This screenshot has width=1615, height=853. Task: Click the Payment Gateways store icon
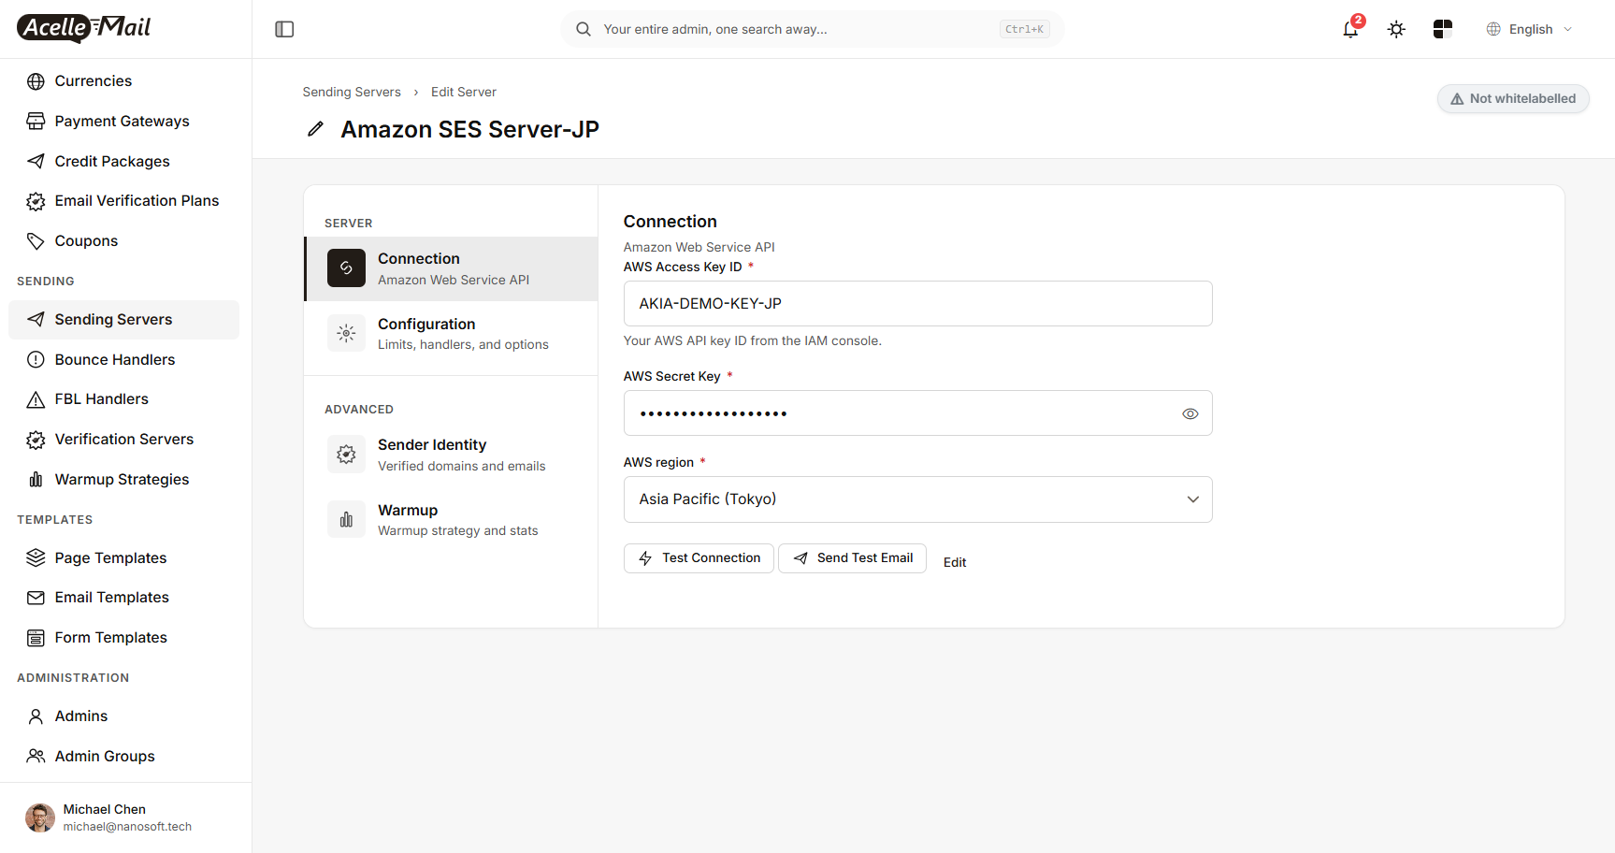[36, 121]
